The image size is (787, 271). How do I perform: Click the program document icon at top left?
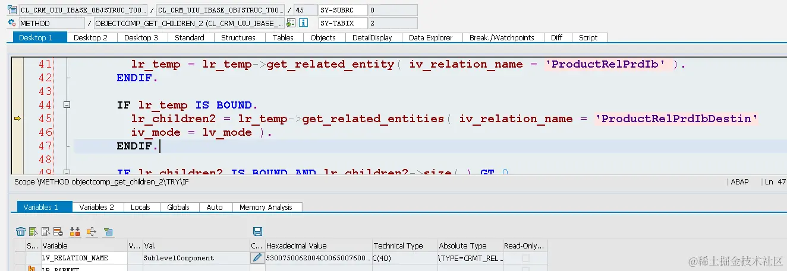click(12, 10)
